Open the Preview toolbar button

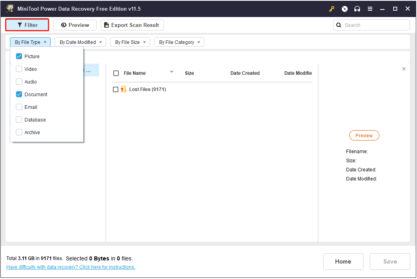pyautogui.click(x=75, y=25)
